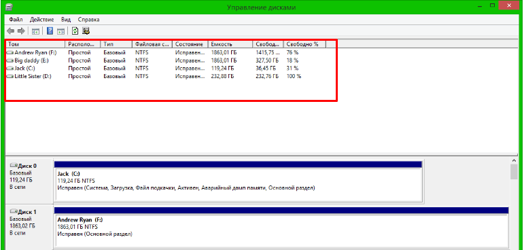524x250 pixels.
Task: Select the Диск 1 label panel
Action: point(29,228)
